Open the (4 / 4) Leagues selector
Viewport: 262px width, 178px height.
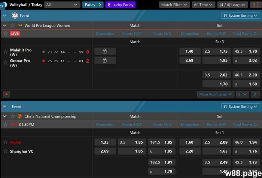click(232, 5)
